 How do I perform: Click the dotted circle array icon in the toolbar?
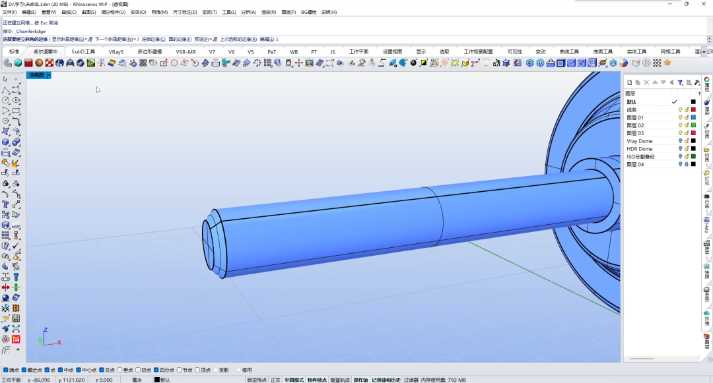pyautogui.click(x=646, y=63)
